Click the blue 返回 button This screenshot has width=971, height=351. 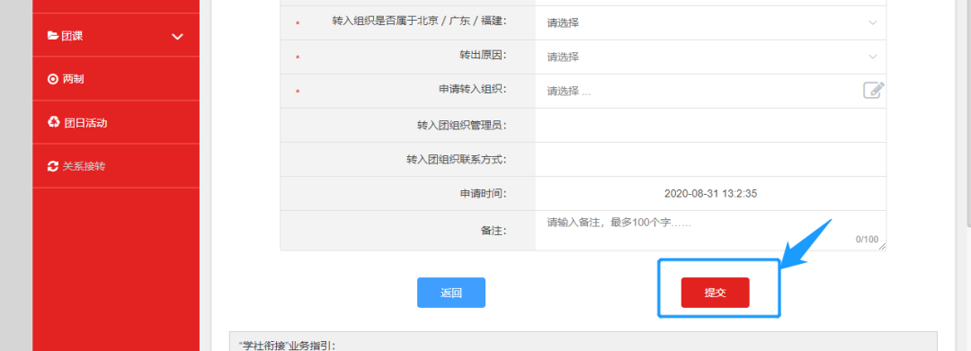(x=450, y=293)
